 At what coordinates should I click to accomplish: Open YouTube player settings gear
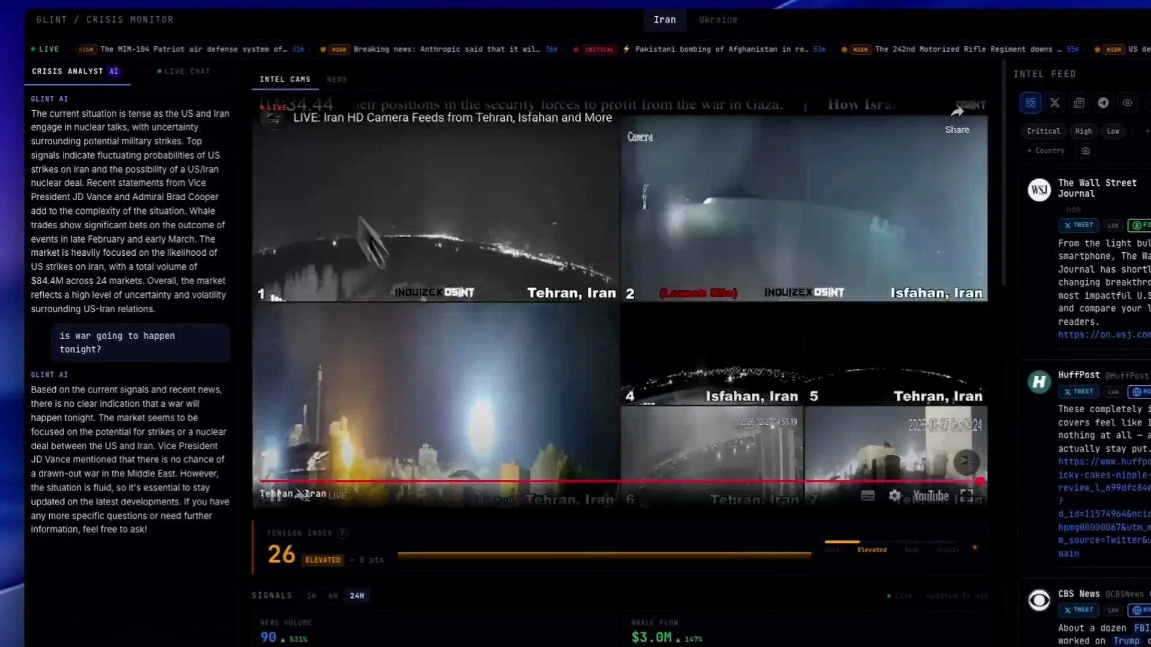(894, 495)
